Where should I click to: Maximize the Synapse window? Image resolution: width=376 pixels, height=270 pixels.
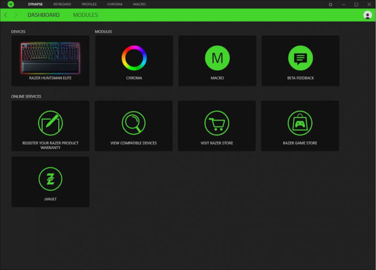pos(356,5)
